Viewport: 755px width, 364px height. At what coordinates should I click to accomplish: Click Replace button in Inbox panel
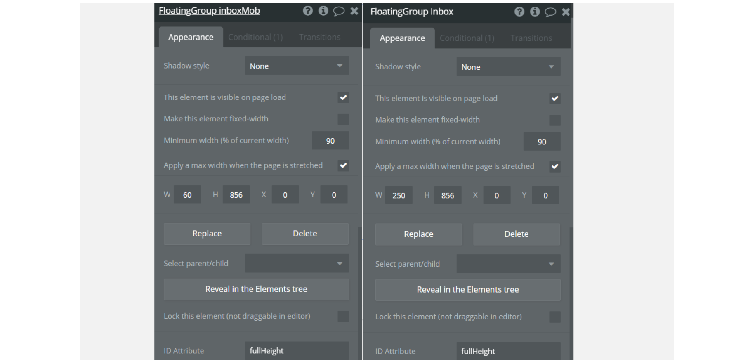(419, 234)
